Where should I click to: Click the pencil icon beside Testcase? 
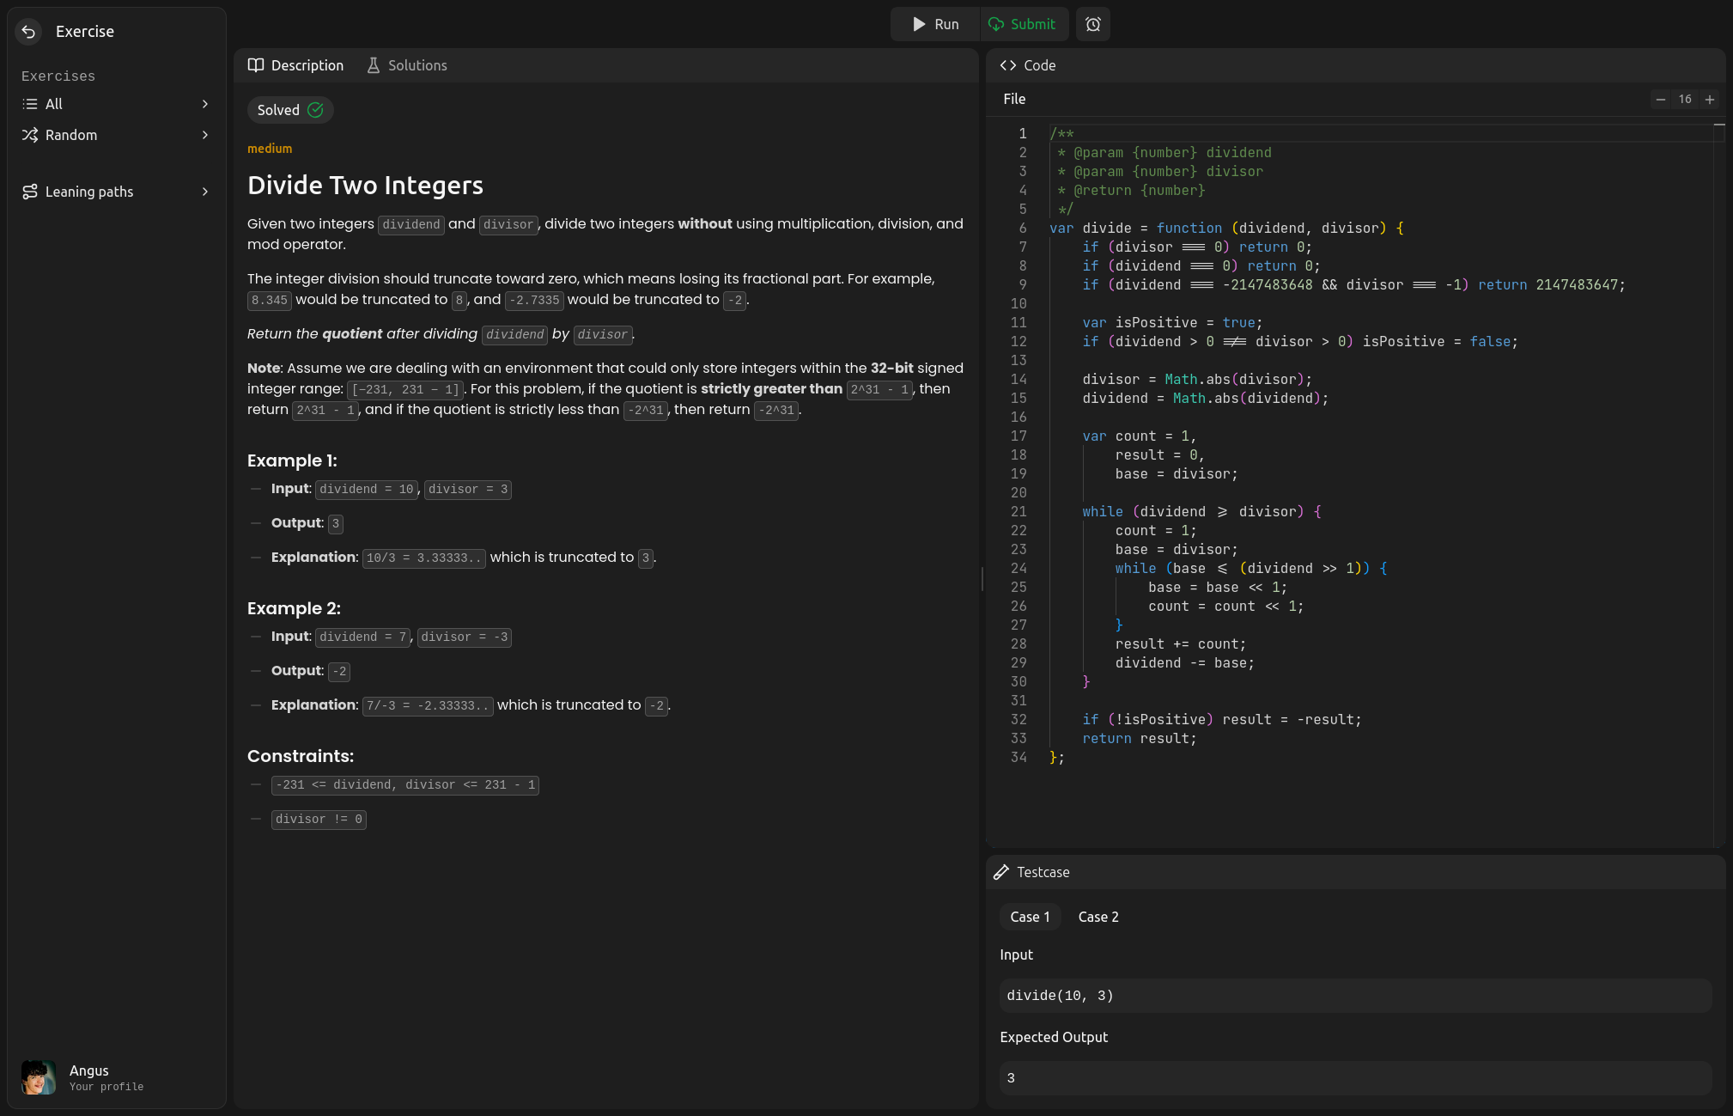[1001, 872]
